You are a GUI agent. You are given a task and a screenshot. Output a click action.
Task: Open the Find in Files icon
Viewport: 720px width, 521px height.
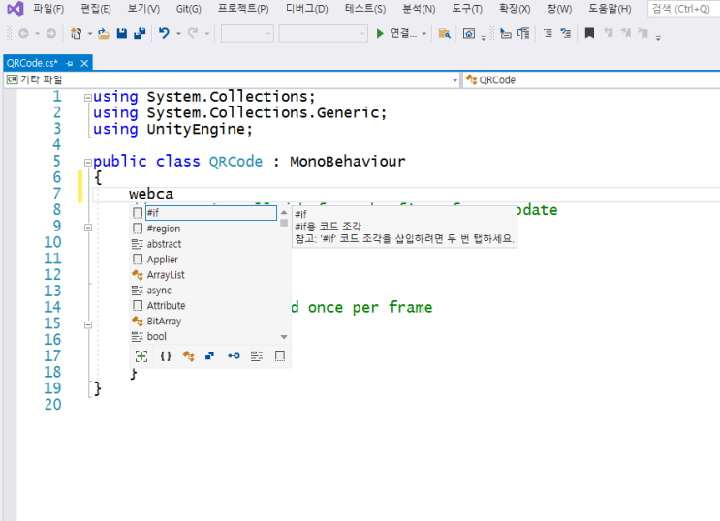point(445,33)
